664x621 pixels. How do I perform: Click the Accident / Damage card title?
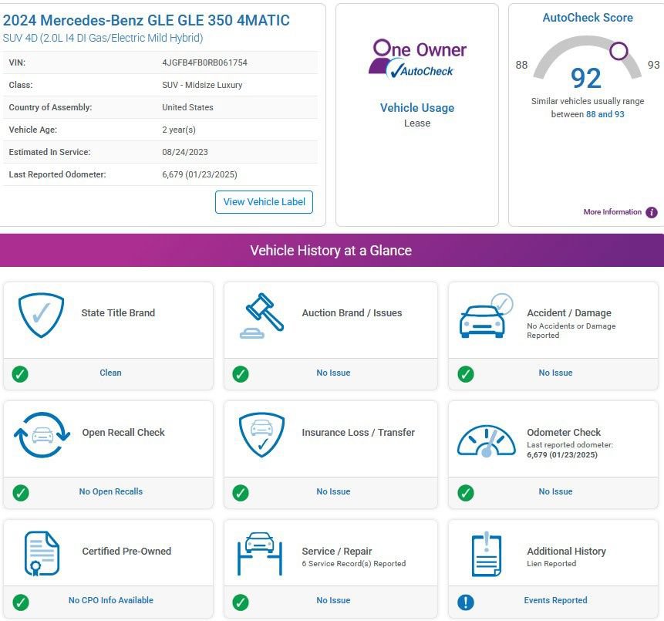569,312
